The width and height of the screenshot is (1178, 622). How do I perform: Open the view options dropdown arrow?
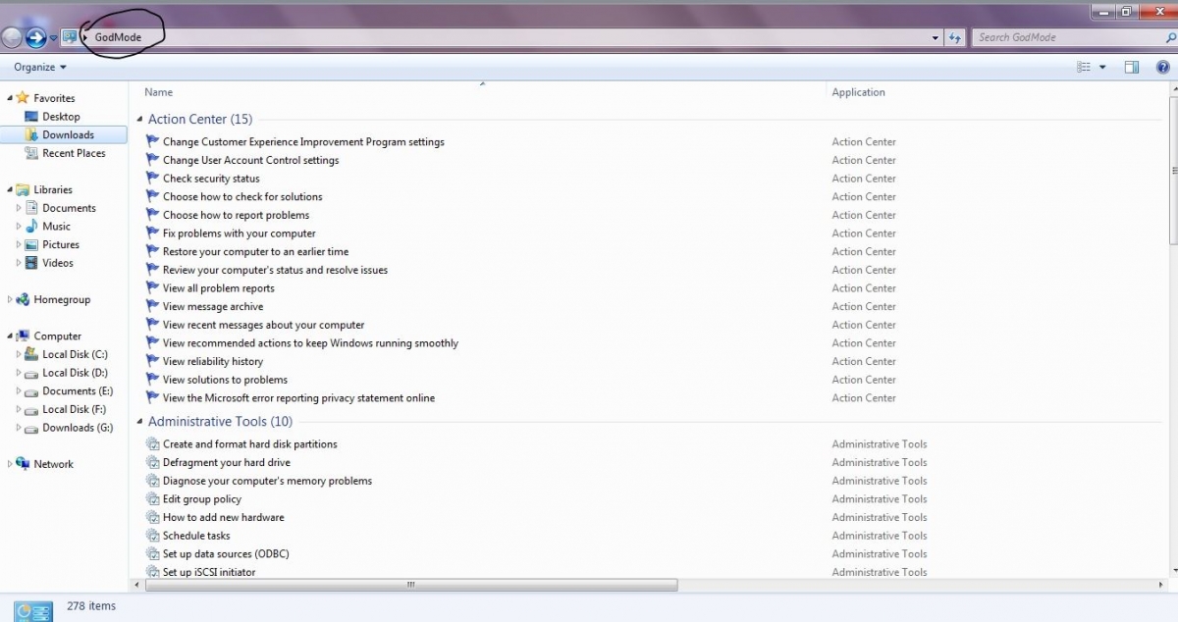[1102, 67]
